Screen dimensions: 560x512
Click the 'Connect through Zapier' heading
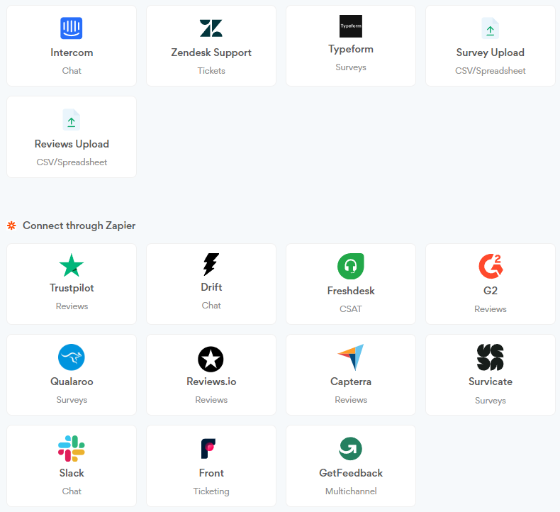[79, 226]
